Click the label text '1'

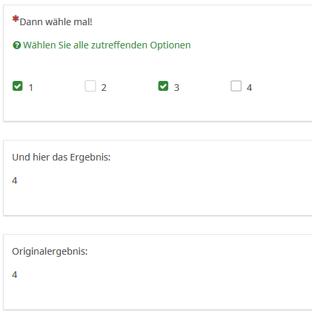31,88
